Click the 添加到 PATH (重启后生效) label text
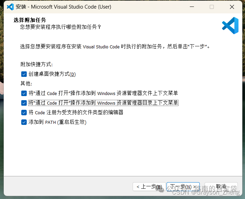The width and height of the screenshot is (245, 199). (x=57, y=122)
